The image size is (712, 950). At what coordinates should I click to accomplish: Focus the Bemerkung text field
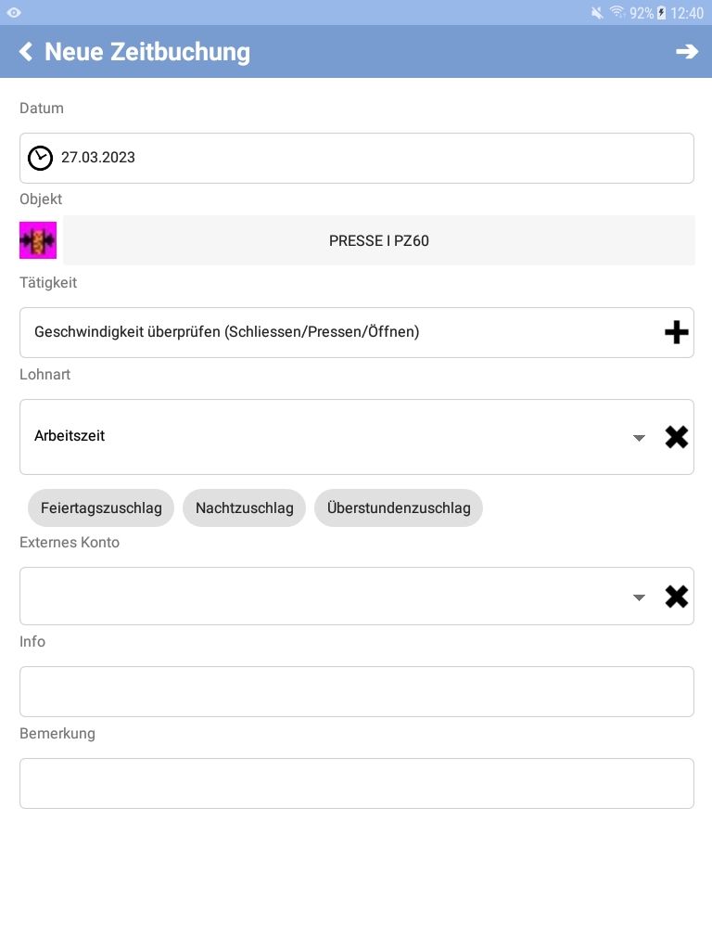pyautogui.click(x=357, y=783)
